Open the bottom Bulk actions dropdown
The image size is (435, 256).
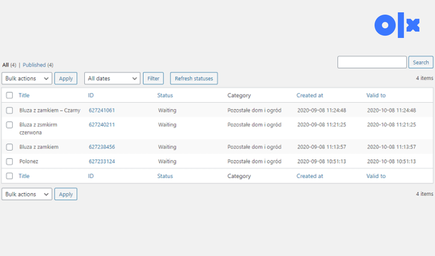27,194
